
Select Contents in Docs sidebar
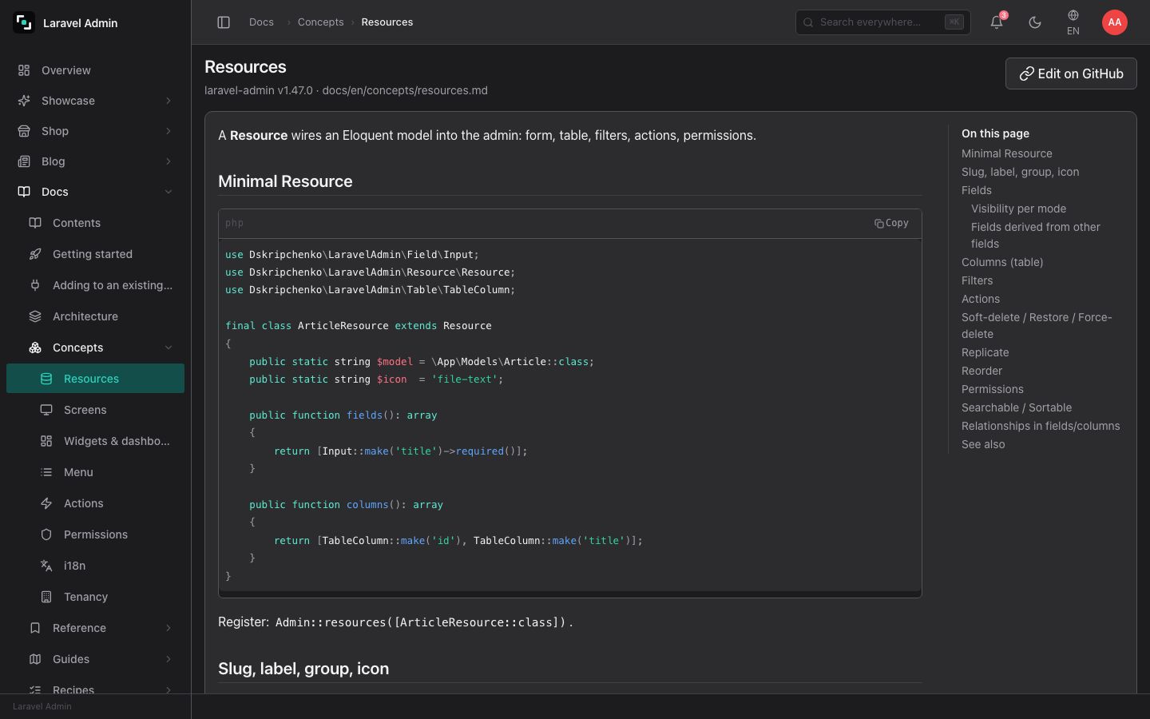(x=95, y=223)
